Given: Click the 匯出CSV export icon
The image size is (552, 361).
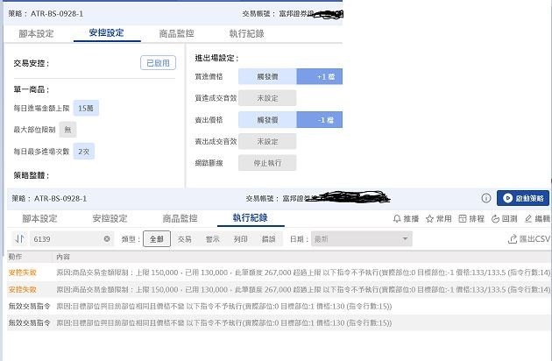Looking at the screenshot, I should pos(513,239).
